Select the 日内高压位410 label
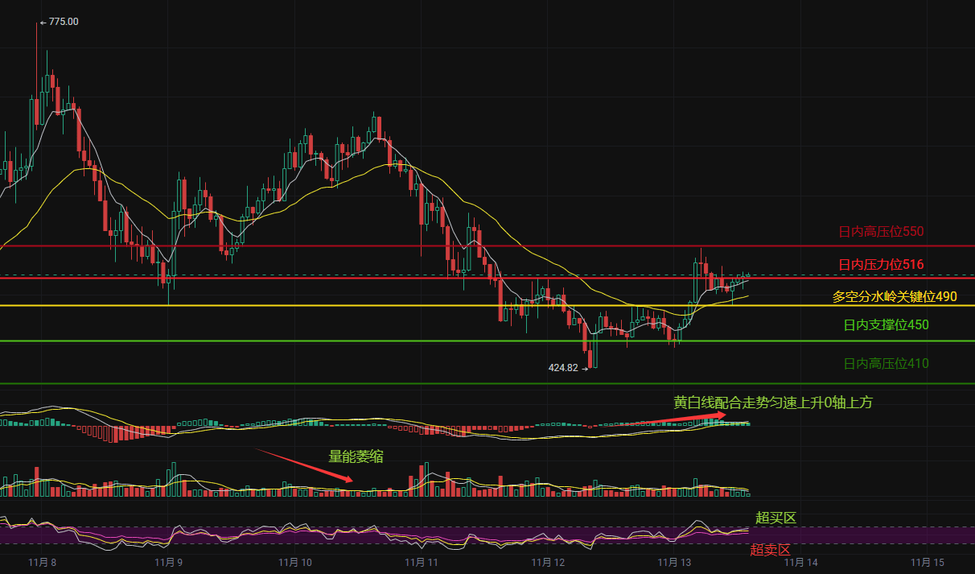975x574 pixels. (x=886, y=364)
